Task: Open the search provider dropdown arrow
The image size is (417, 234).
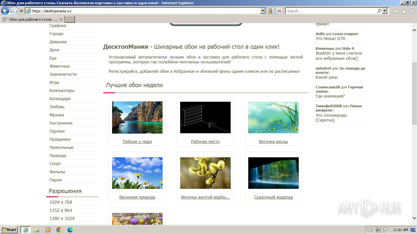Action: (385, 11)
